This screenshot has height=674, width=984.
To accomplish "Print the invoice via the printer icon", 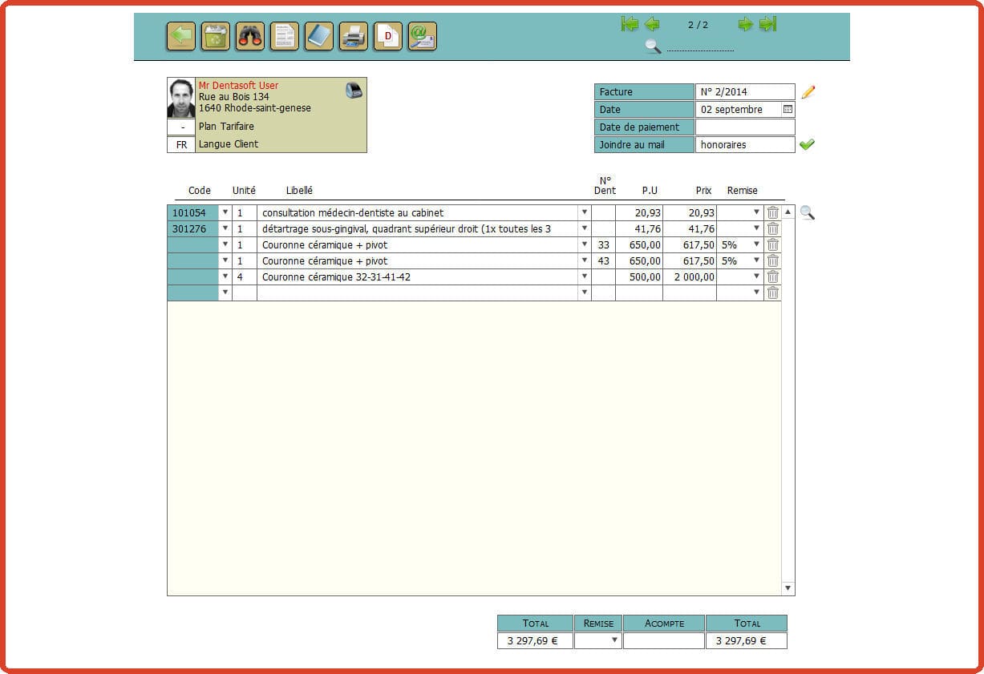I will [353, 36].
